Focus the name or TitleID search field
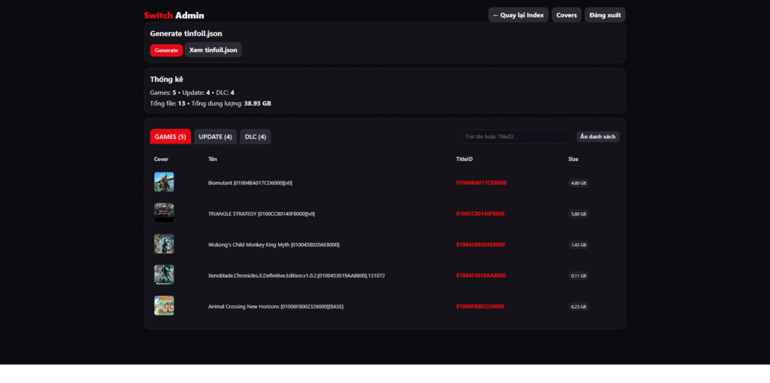Screen dimensions: 770x383 (x=516, y=137)
